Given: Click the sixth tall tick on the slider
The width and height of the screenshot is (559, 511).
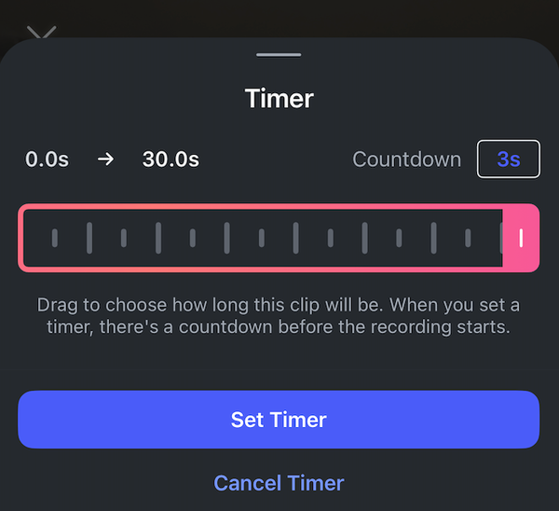Looking at the screenshot, I should (433, 238).
